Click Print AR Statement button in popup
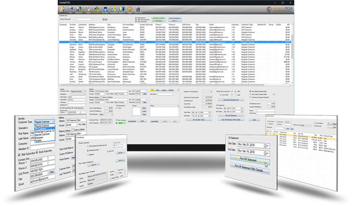This screenshot has height=206, width=352. pyautogui.click(x=250, y=160)
